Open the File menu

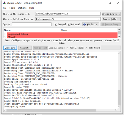tap(5, 8)
